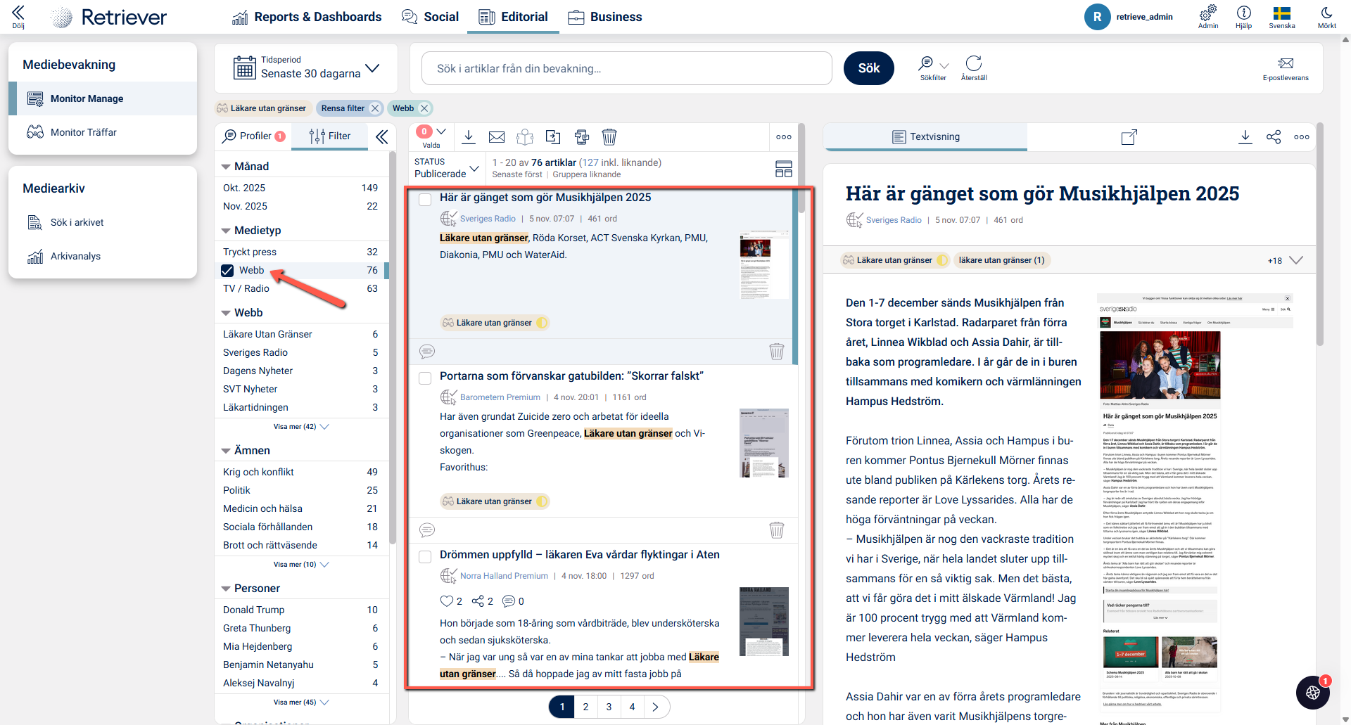Screen dimensions: 1351x725
Task: Delete selected articles with toolbar trash icon
Action: click(x=609, y=137)
